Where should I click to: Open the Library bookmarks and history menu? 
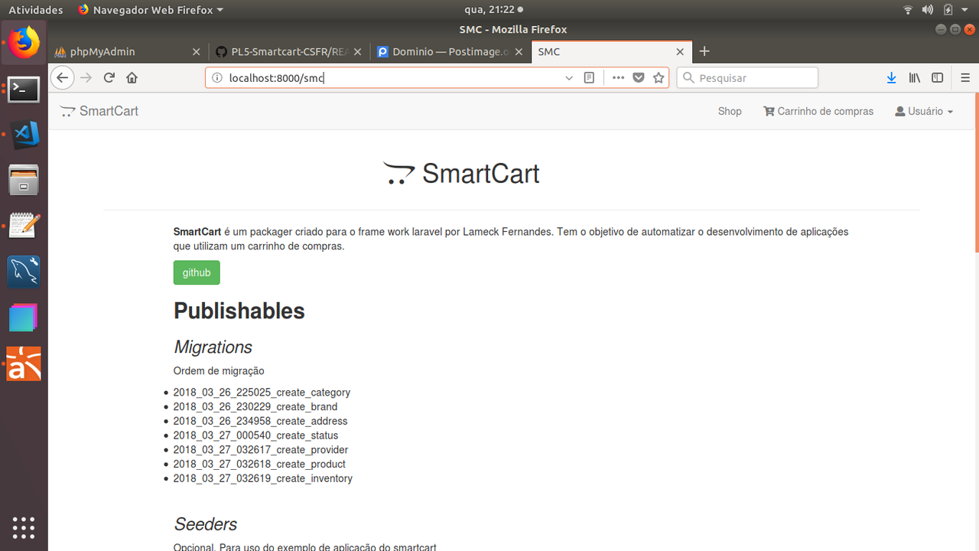[x=914, y=78]
